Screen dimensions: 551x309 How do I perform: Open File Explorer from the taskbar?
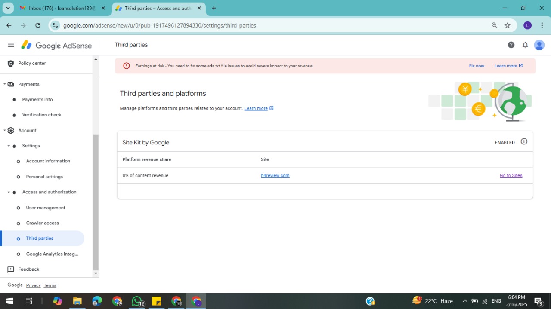(77, 301)
